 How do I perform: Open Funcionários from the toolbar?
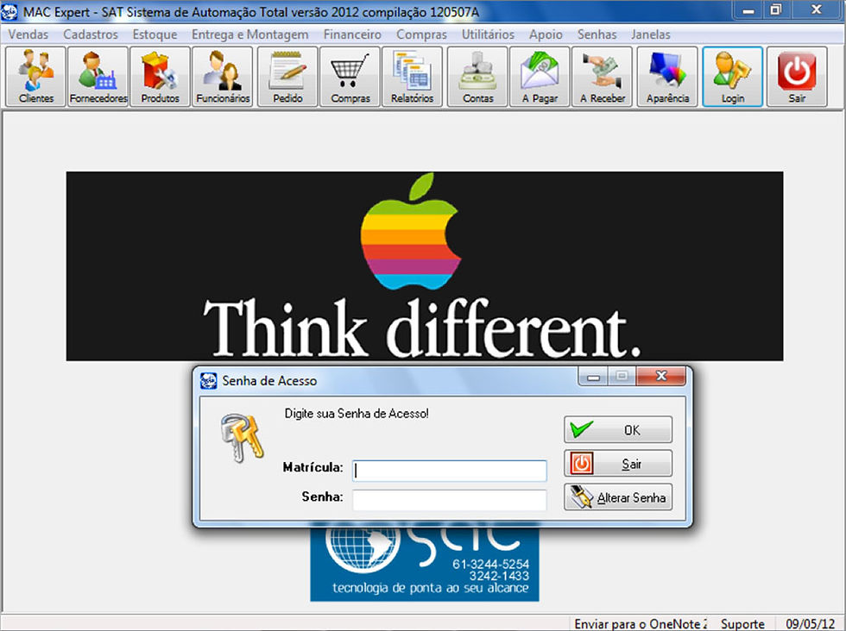223,77
